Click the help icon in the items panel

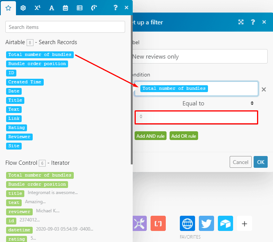coord(115,8)
